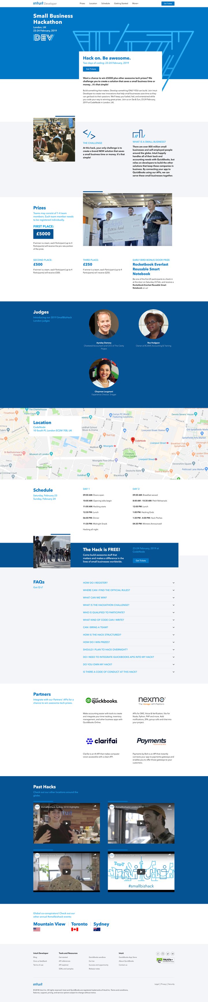Open the API explorer footer link
The width and height of the screenshot is (208, 1002).
[63, 965]
